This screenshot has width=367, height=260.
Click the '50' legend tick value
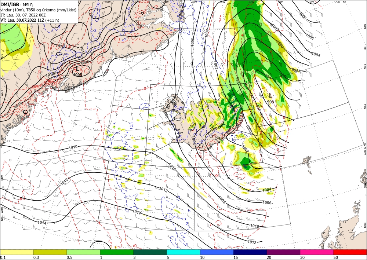coord(336,257)
